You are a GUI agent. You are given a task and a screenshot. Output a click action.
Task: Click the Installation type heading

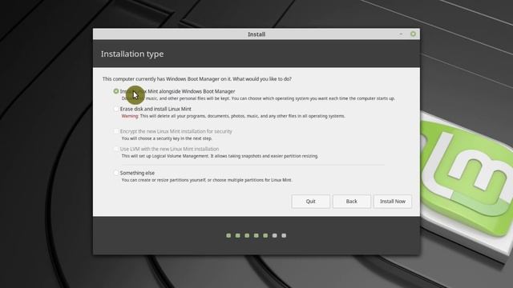pyautogui.click(x=132, y=54)
